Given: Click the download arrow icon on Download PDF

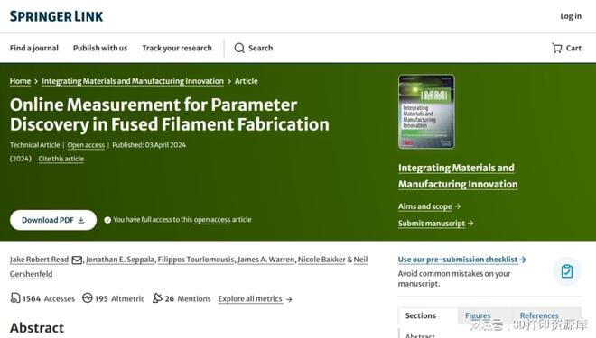Looking at the screenshot, I should click(81, 220).
